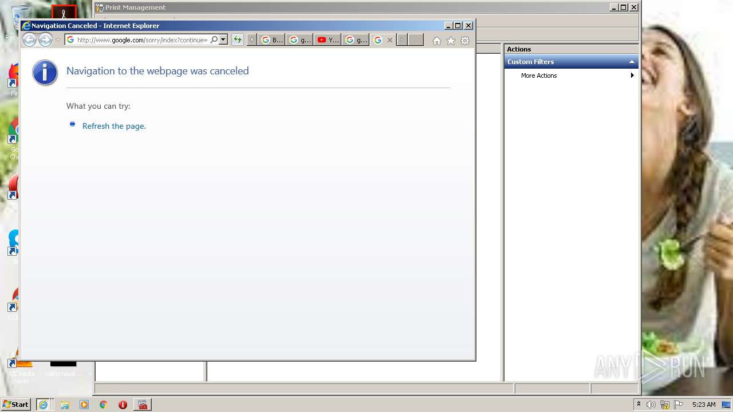
Task: Switch to the YouTube 'Y...' tab
Action: (x=328, y=40)
